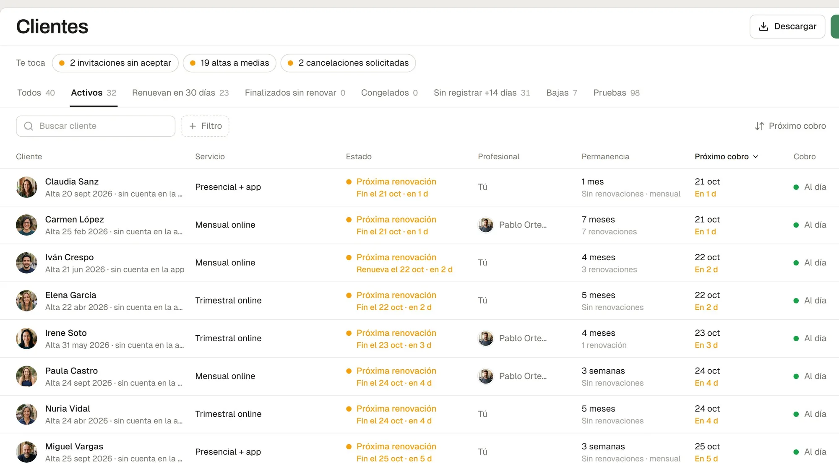Screen dimensions: 839x464
Task: Click the plus icon next to Filtro
Action: 193,126
